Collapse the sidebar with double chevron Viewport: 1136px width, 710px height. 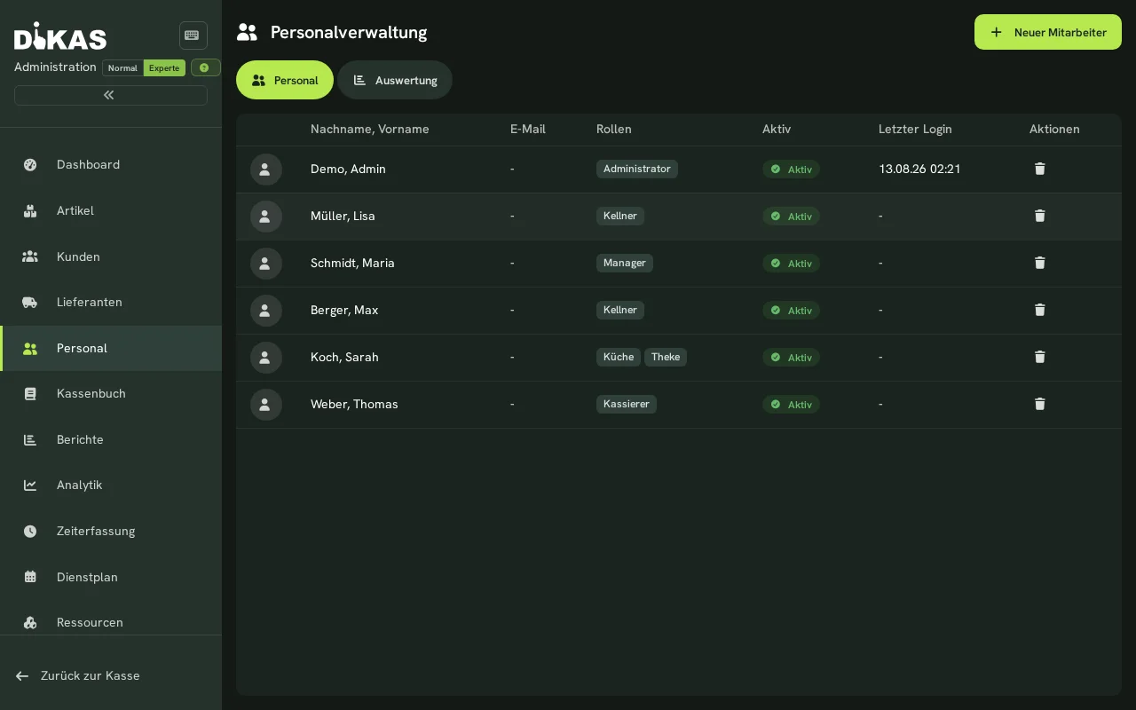[111, 95]
